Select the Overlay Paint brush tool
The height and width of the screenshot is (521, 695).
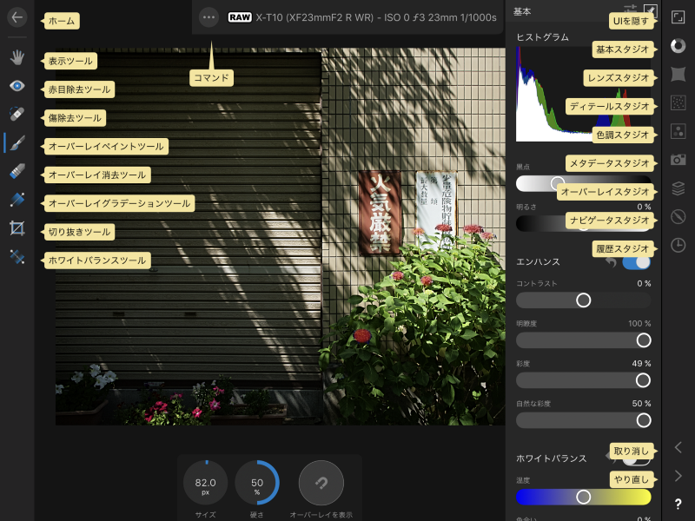click(x=17, y=143)
